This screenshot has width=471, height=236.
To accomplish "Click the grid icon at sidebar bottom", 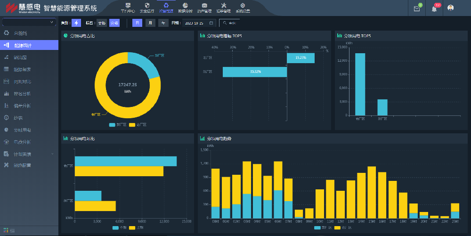I will (6, 230).
